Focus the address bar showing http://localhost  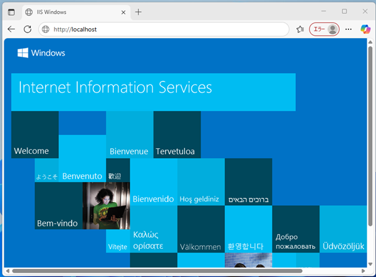tap(164, 29)
